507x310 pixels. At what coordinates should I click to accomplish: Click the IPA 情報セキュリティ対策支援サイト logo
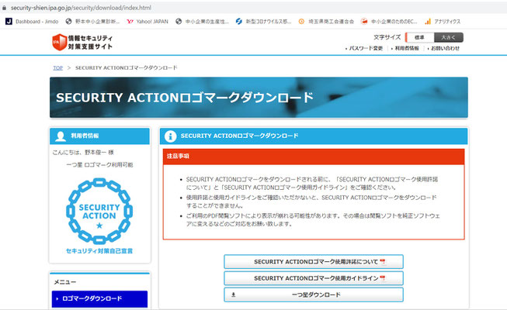[82, 43]
